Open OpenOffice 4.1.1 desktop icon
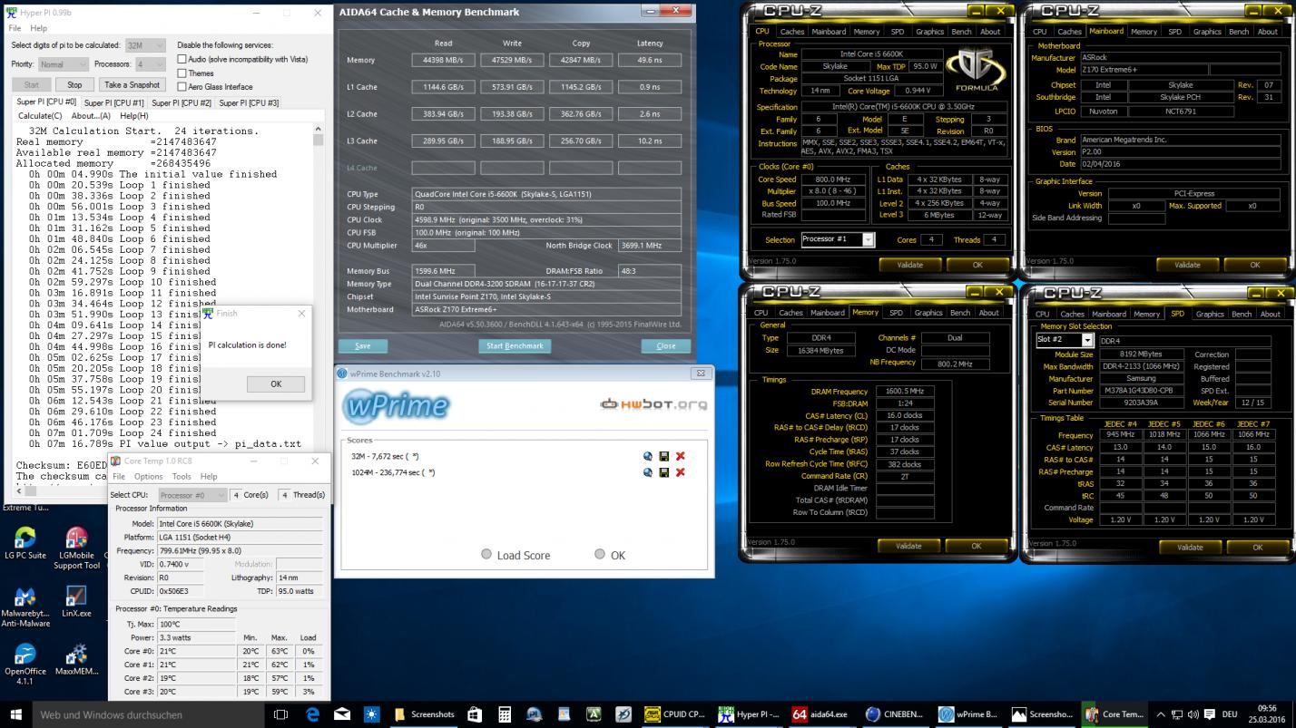1296x728 pixels. click(25, 665)
